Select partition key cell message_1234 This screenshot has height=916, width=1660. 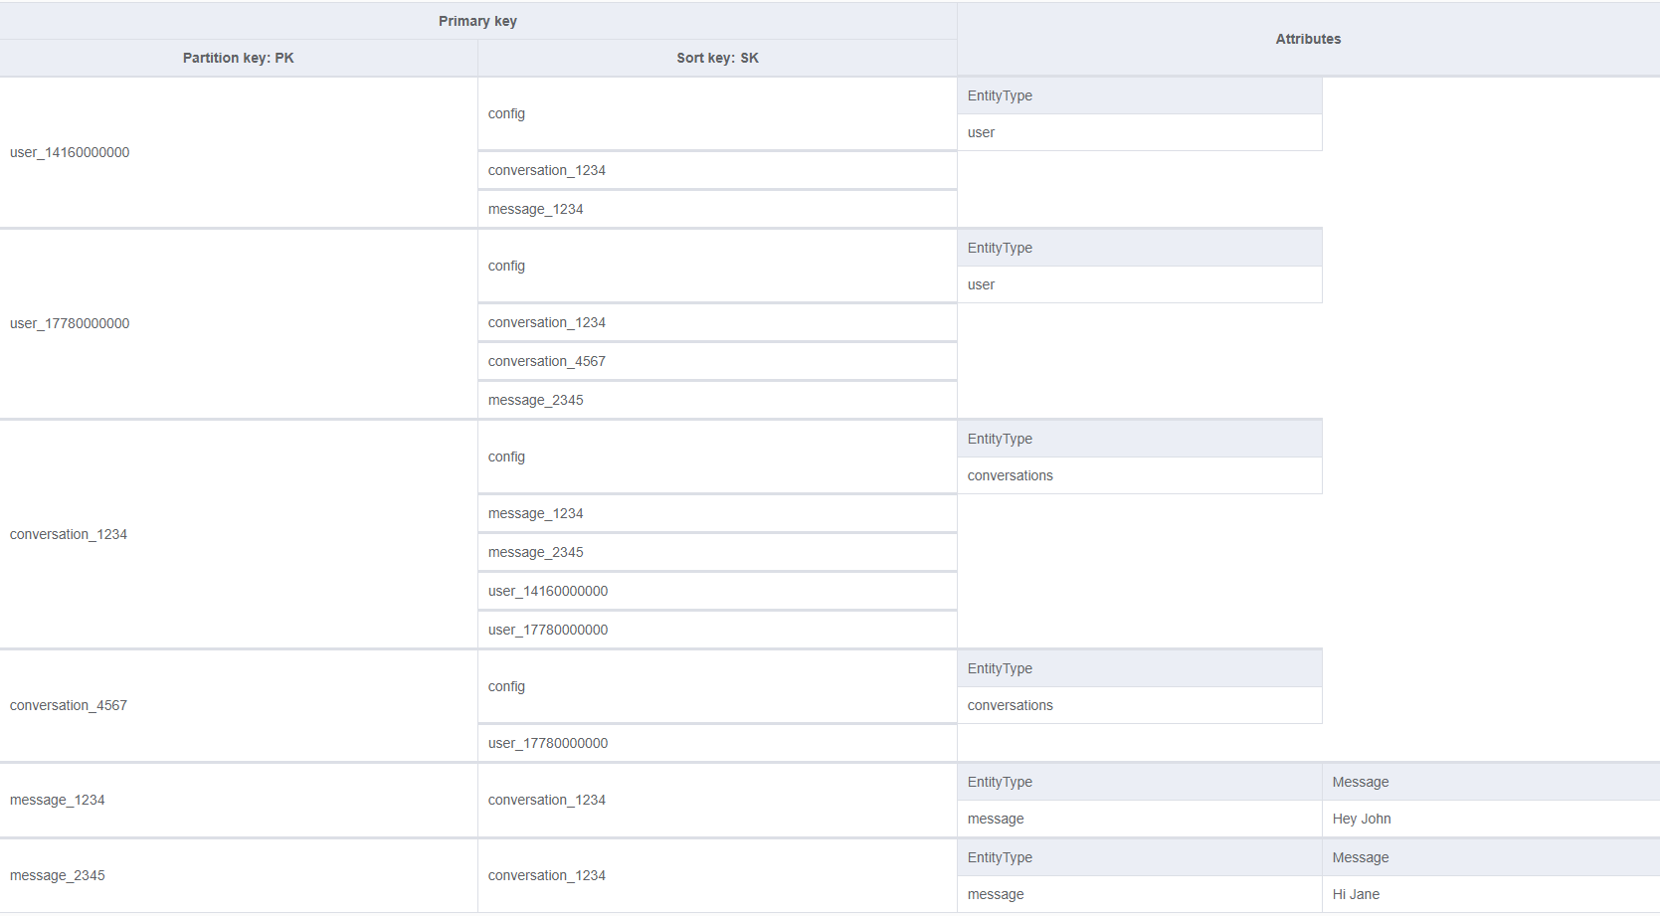tap(239, 800)
